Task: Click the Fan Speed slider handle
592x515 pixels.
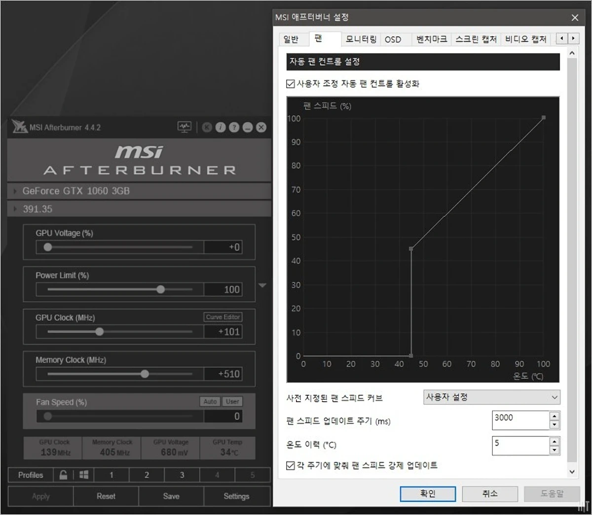Action: coord(48,416)
